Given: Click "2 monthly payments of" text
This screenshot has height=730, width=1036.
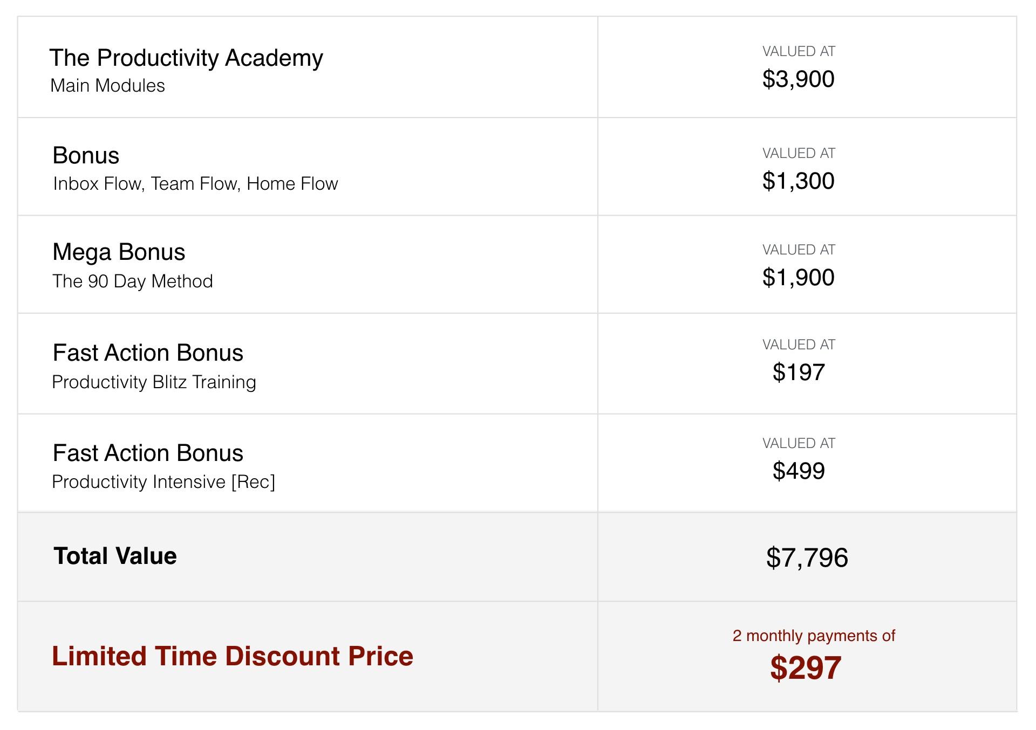Looking at the screenshot, I should [x=814, y=636].
